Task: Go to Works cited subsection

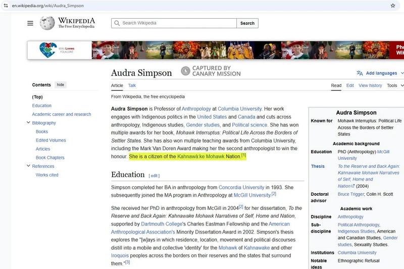Action: click(x=47, y=175)
